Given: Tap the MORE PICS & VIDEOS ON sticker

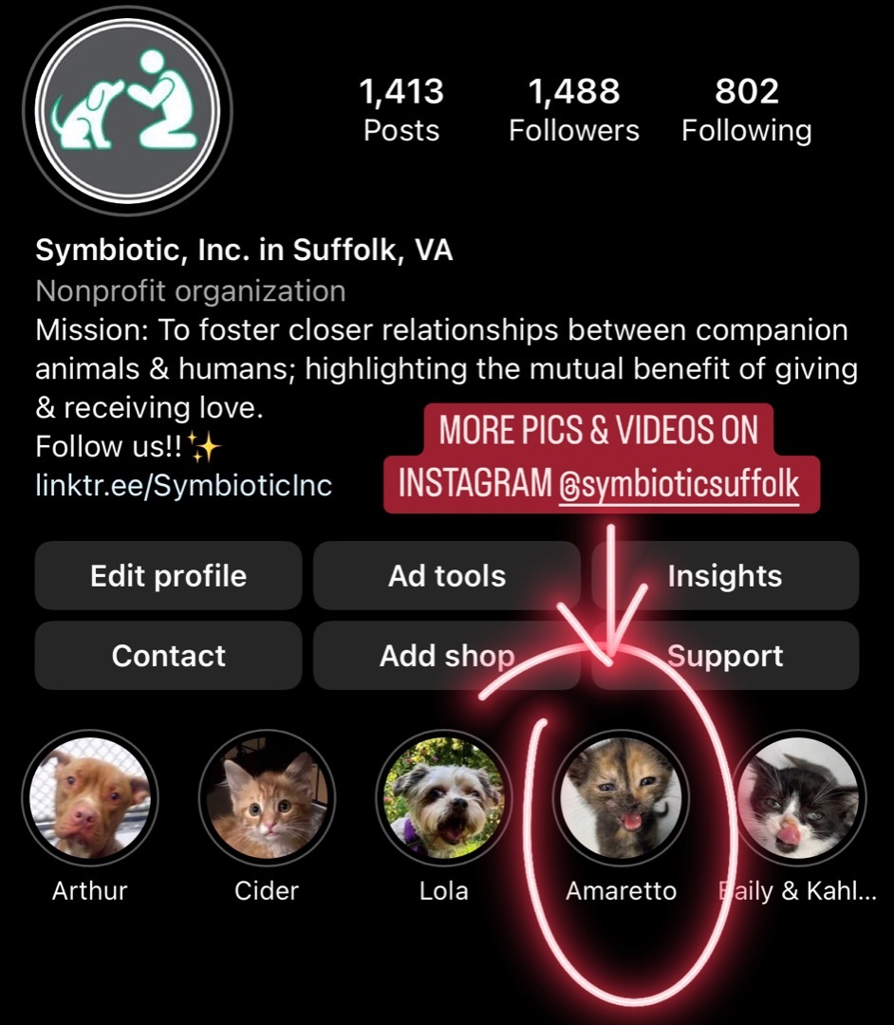Looking at the screenshot, I should (x=598, y=432).
